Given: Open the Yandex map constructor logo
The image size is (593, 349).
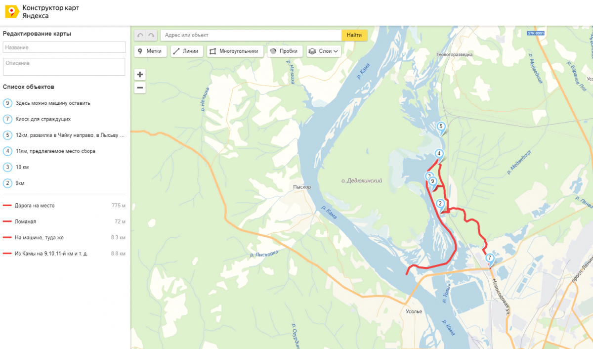Looking at the screenshot, I should coord(42,12).
